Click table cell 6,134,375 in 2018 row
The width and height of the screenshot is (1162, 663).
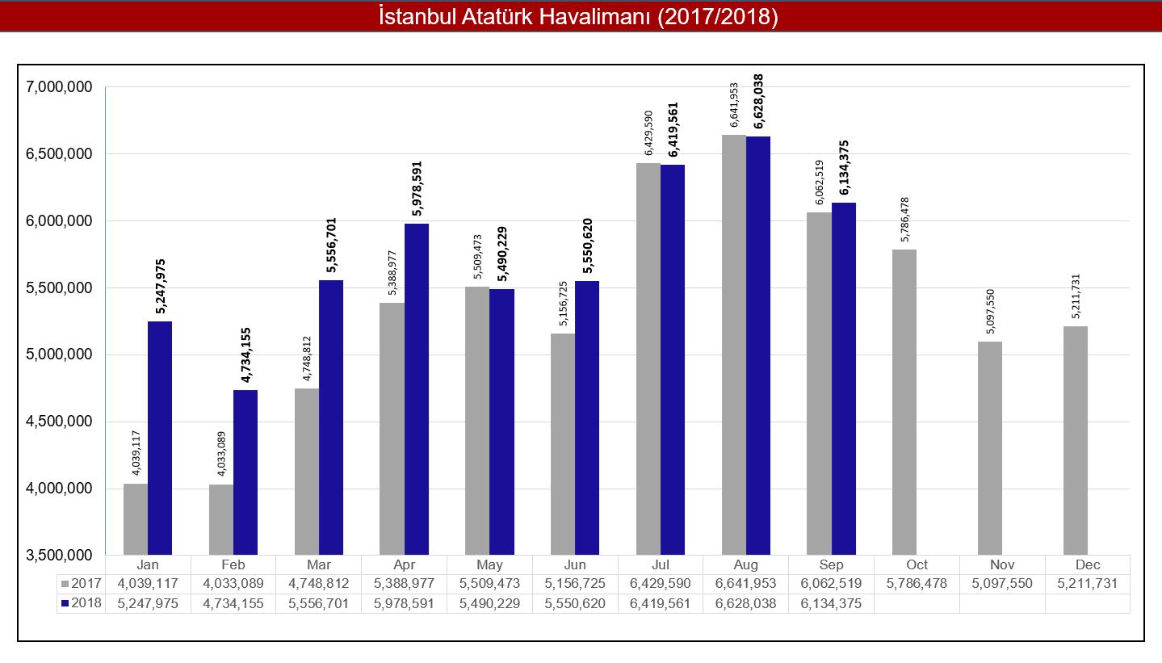tap(831, 603)
